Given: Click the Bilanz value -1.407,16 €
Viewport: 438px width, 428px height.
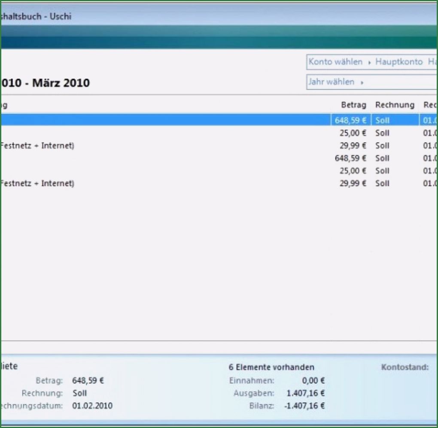Looking at the screenshot, I should click(x=304, y=406).
